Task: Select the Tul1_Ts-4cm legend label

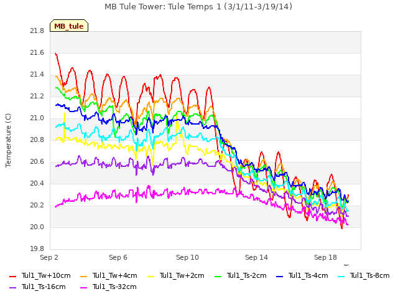Action: [x=308, y=275]
